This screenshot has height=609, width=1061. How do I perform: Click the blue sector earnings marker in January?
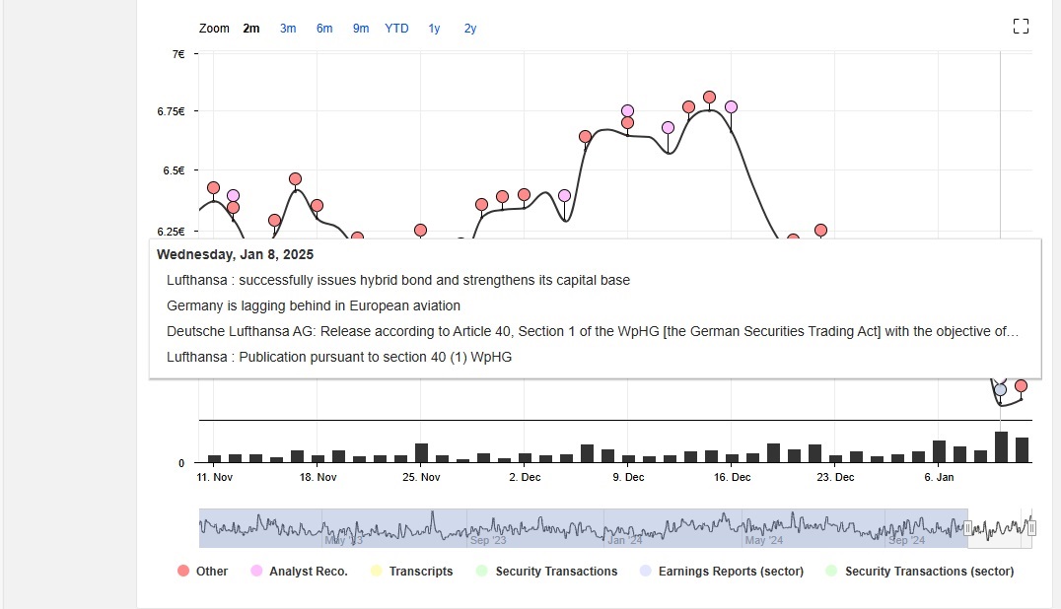pos(1000,390)
